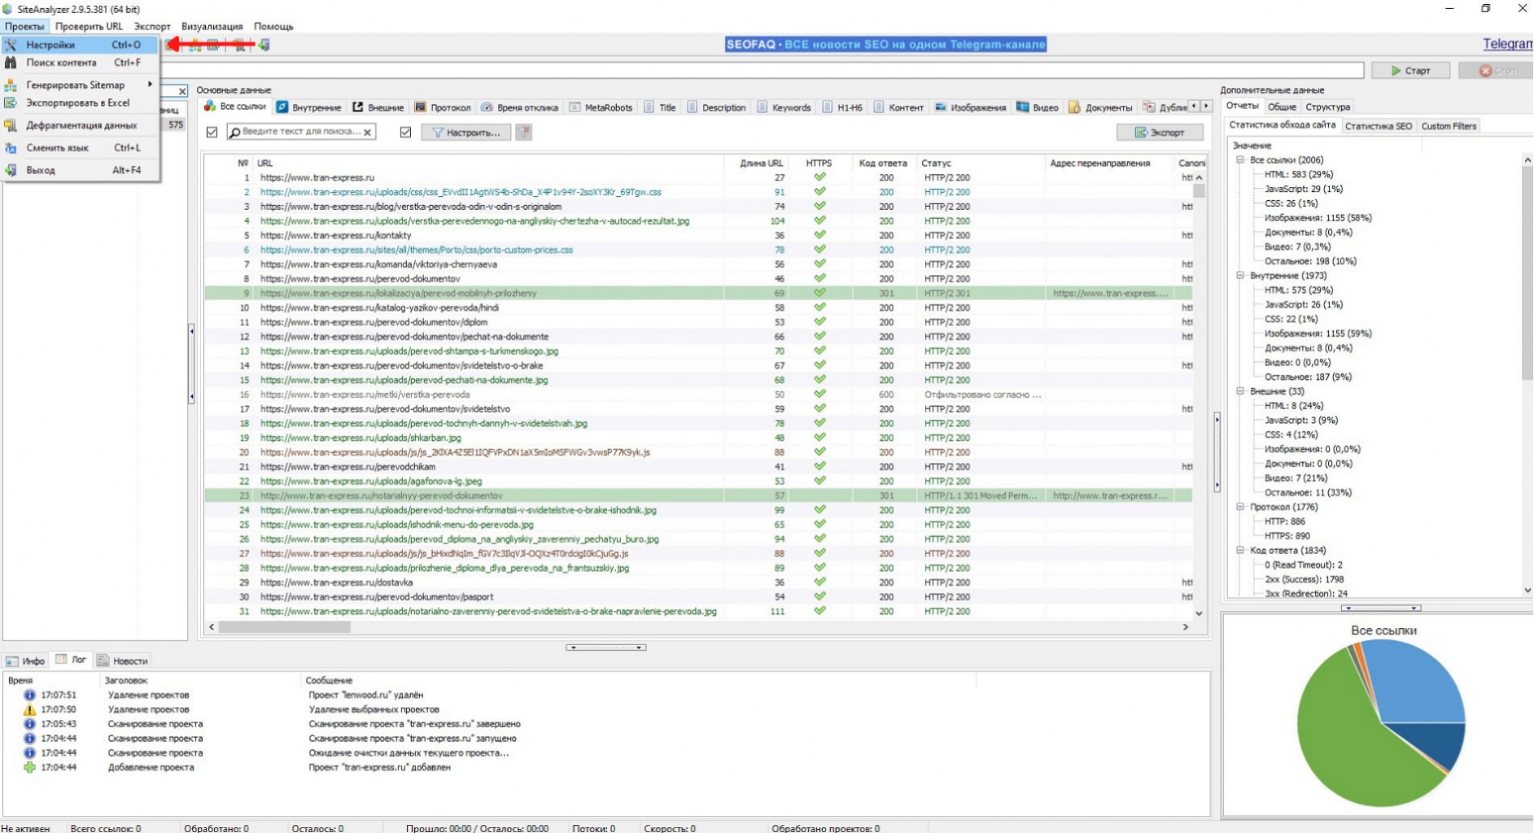This screenshot has width=1534, height=833.
Task: Close the project list filter with its X
Action: [x=181, y=91]
